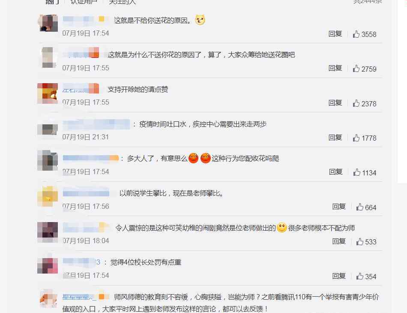
Task: Reply to the comment '这就是不给你送花的原因'
Action: click(x=335, y=34)
